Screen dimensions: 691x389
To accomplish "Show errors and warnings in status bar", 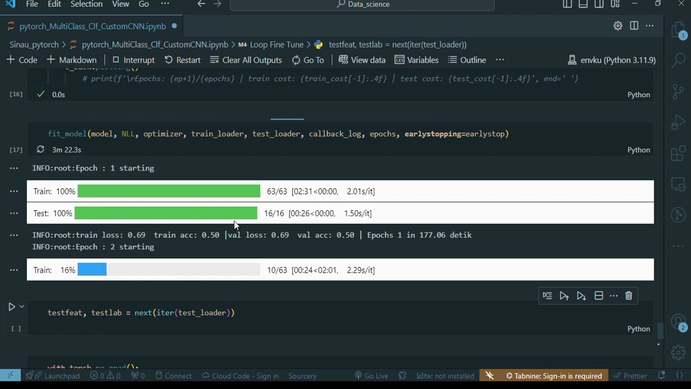I will click(x=106, y=376).
